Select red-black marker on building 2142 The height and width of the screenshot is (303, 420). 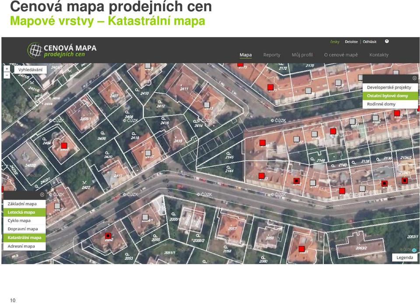[296, 181]
